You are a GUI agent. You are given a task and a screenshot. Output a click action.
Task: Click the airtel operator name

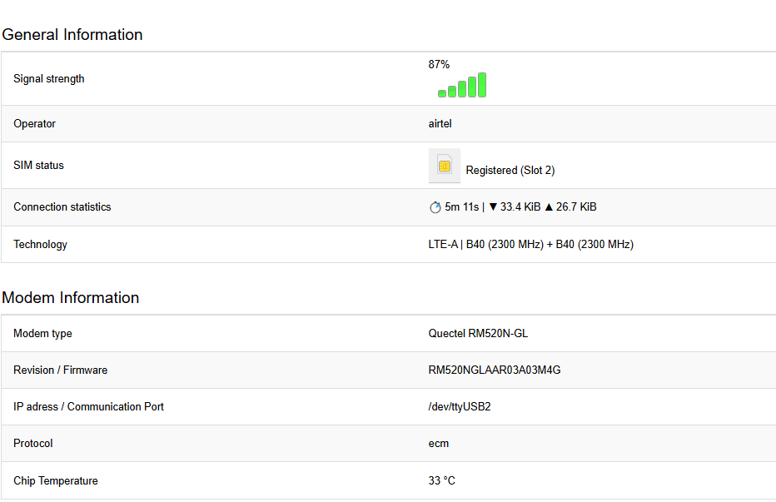[x=440, y=124]
